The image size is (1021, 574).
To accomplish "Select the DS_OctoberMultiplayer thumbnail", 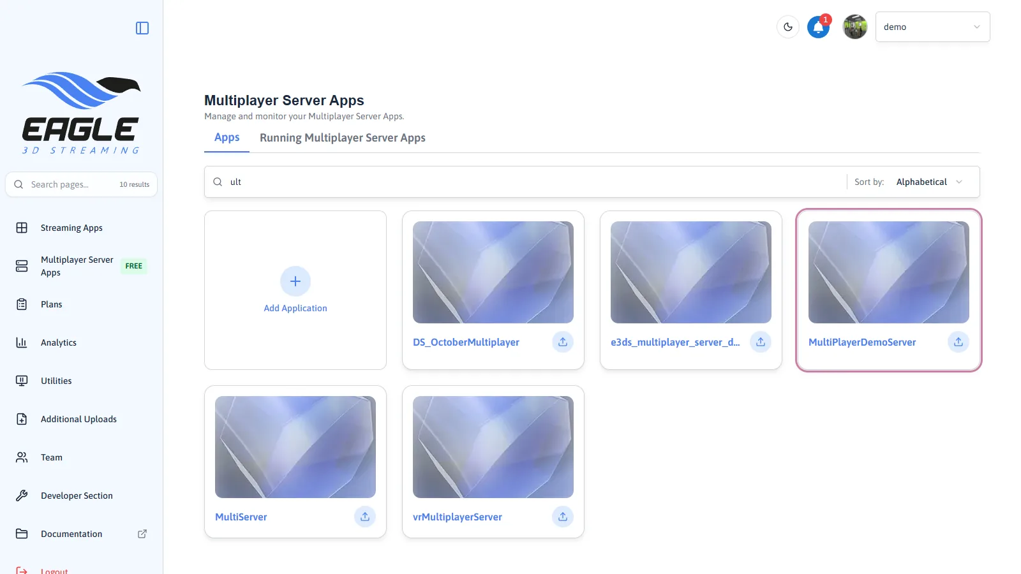I will coord(493,272).
